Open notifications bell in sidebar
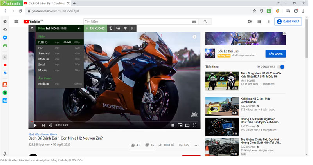This screenshot has width=313, height=165. (x=5, y=154)
